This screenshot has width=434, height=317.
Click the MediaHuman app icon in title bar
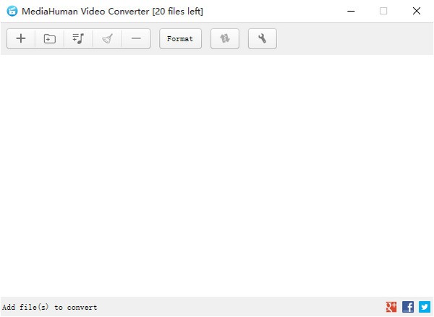12,11
